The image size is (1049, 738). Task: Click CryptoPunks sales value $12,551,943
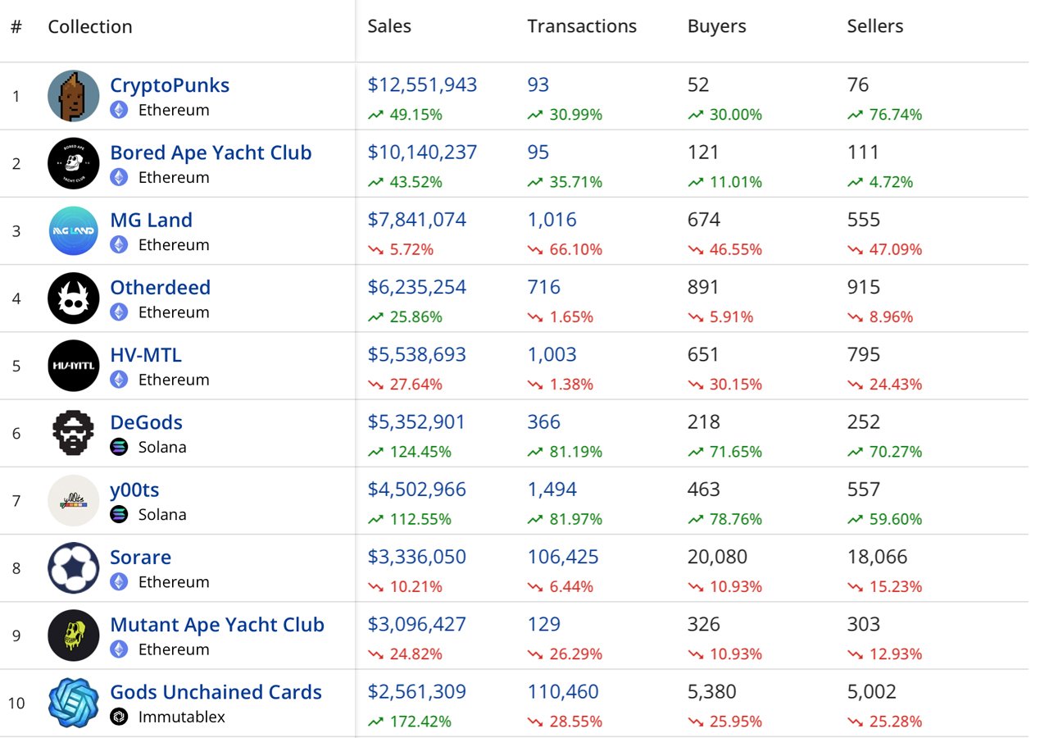coord(423,85)
